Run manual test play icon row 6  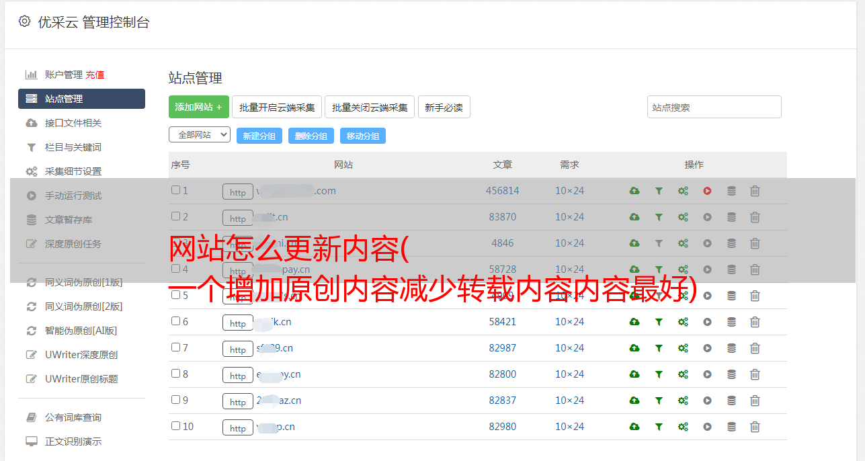click(x=707, y=322)
